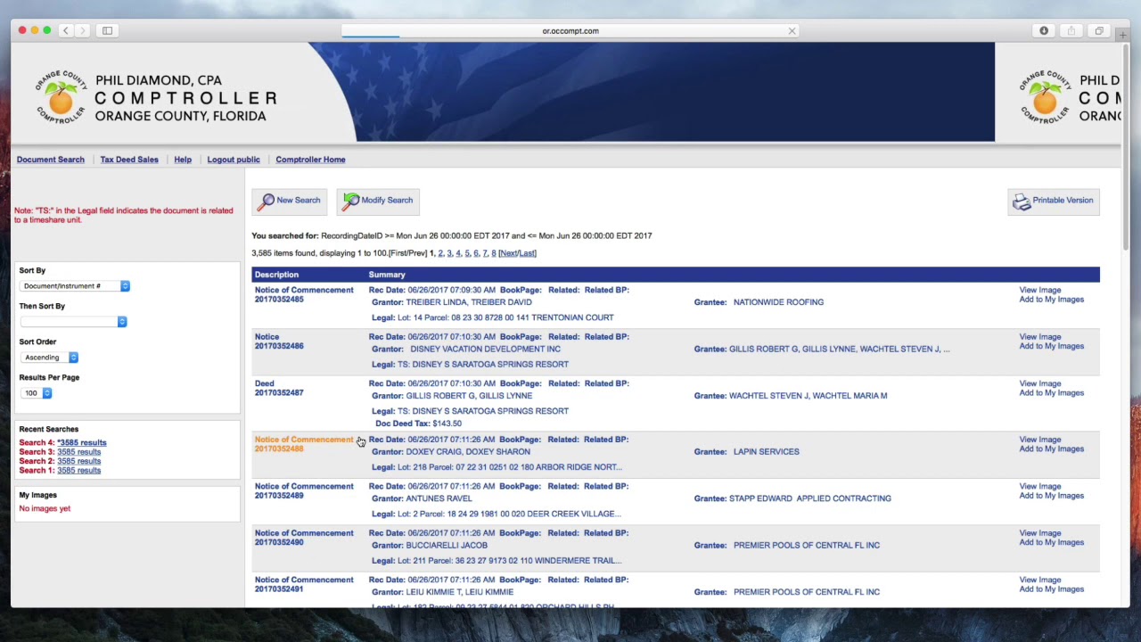Viewport: 1141px width, 642px height.
Task: View Image for Deed 20170352487 row
Action: tap(1040, 383)
